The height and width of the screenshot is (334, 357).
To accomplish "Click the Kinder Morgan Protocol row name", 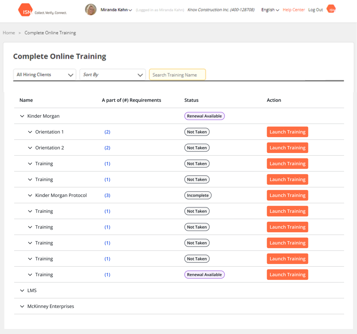I will coord(61,196).
